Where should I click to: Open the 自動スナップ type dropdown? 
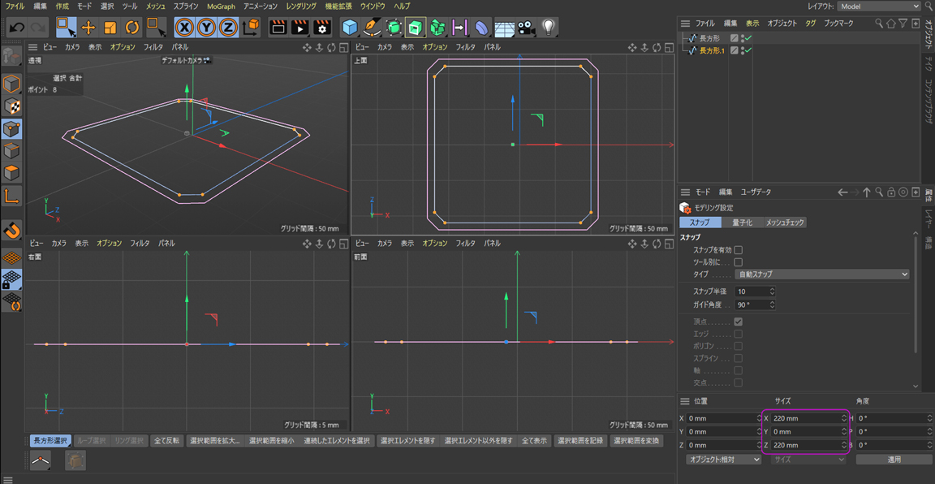(x=821, y=274)
